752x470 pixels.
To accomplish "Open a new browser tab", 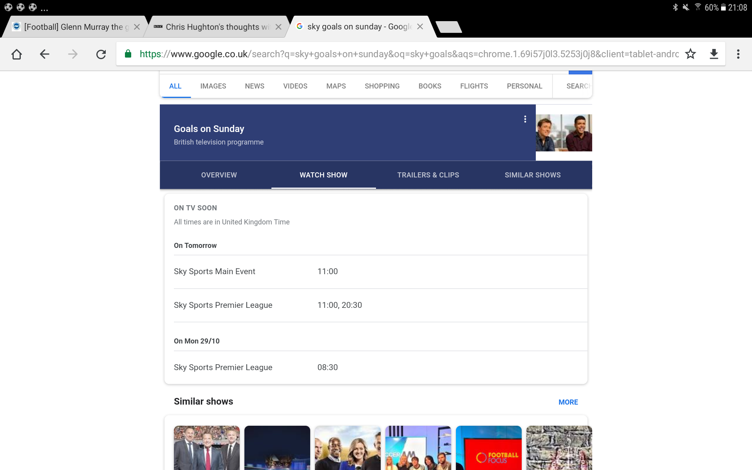I will point(449,27).
